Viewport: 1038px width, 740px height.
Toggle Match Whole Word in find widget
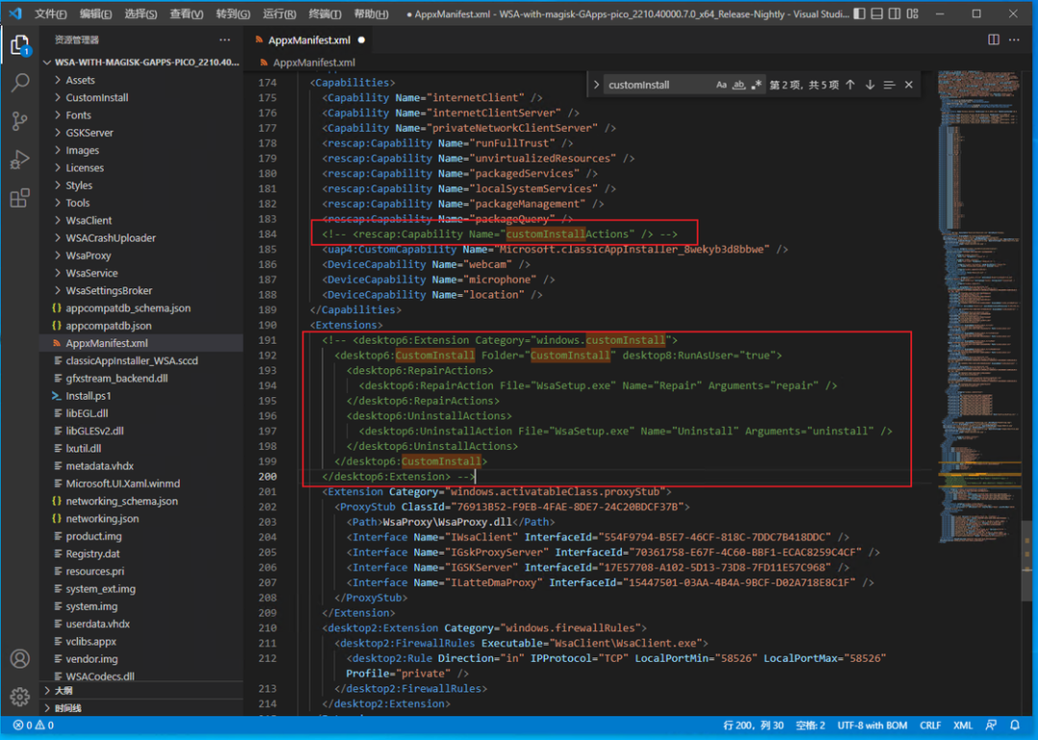pos(739,85)
